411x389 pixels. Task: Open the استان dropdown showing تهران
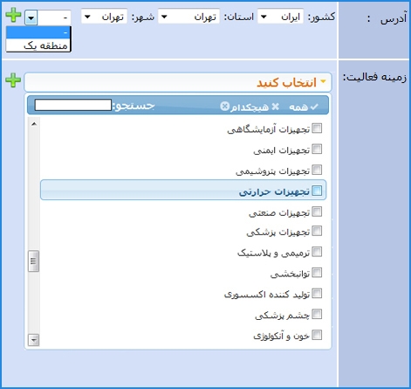188,17
